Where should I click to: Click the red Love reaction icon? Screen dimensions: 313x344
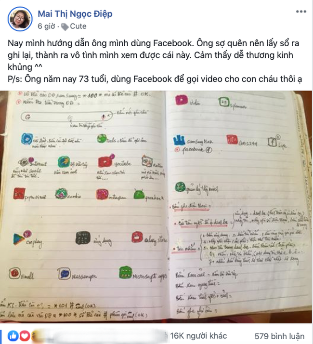pos(25,336)
